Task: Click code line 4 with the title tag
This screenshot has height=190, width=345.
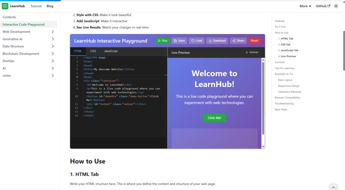Action: pos(109,69)
